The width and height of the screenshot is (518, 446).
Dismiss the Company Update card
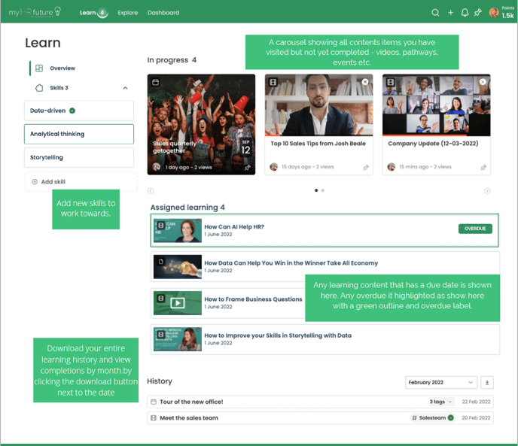[x=483, y=81]
